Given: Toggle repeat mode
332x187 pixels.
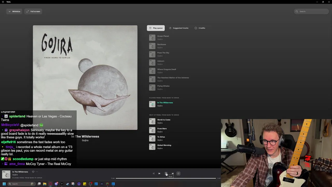Looking at the screenshot, I should (178, 173).
